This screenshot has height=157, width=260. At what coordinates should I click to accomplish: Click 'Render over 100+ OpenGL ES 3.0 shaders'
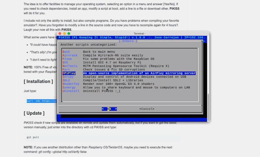(x=119, y=84)
